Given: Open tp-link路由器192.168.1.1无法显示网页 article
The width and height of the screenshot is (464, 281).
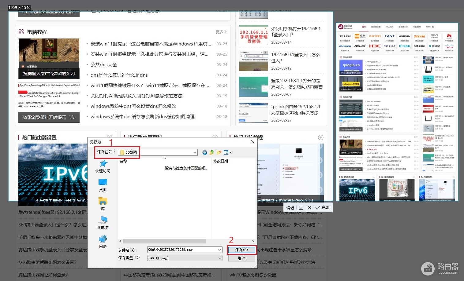Looking at the screenshot, I should (296, 110).
